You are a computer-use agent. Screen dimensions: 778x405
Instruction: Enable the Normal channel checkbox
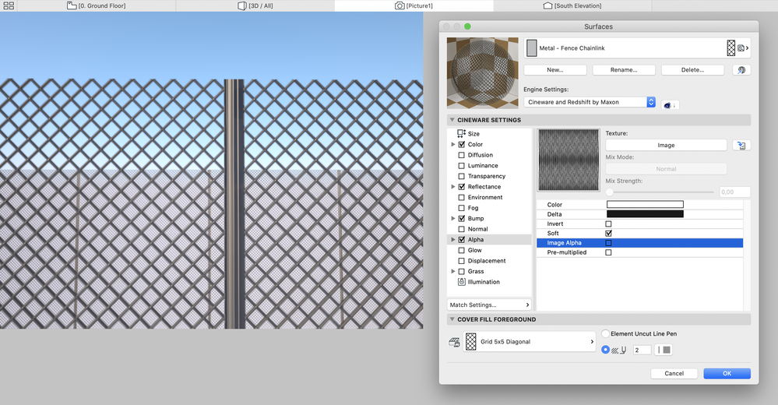coord(462,229)
